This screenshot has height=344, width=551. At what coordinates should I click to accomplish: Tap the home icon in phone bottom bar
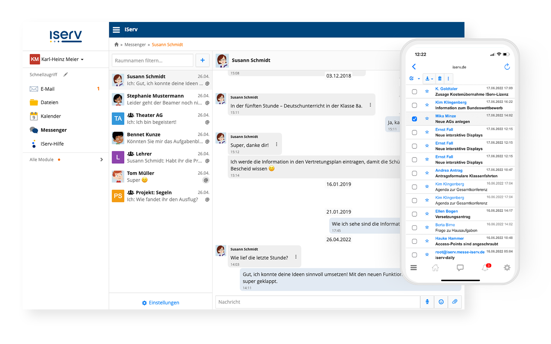tap(435, 268)
